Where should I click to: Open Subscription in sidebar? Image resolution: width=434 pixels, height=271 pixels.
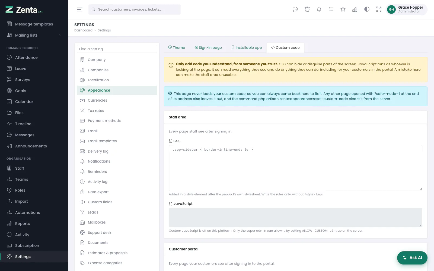tap(34, 246)
